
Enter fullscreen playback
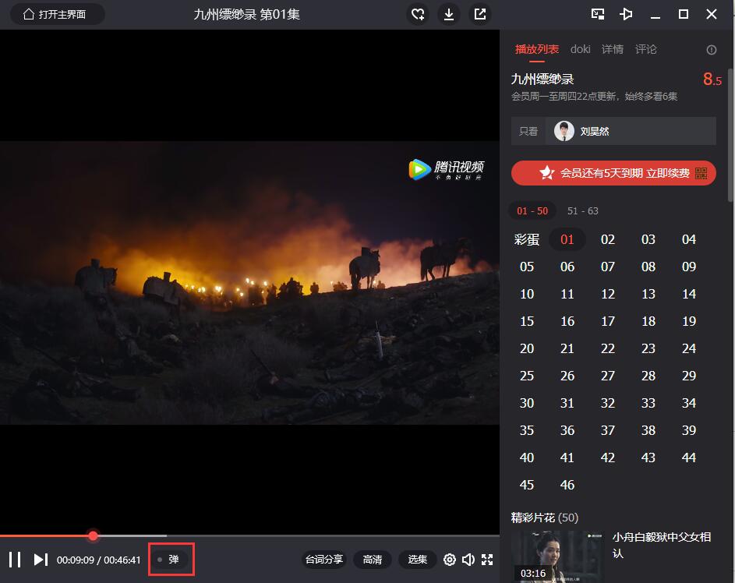pos(487,560)
